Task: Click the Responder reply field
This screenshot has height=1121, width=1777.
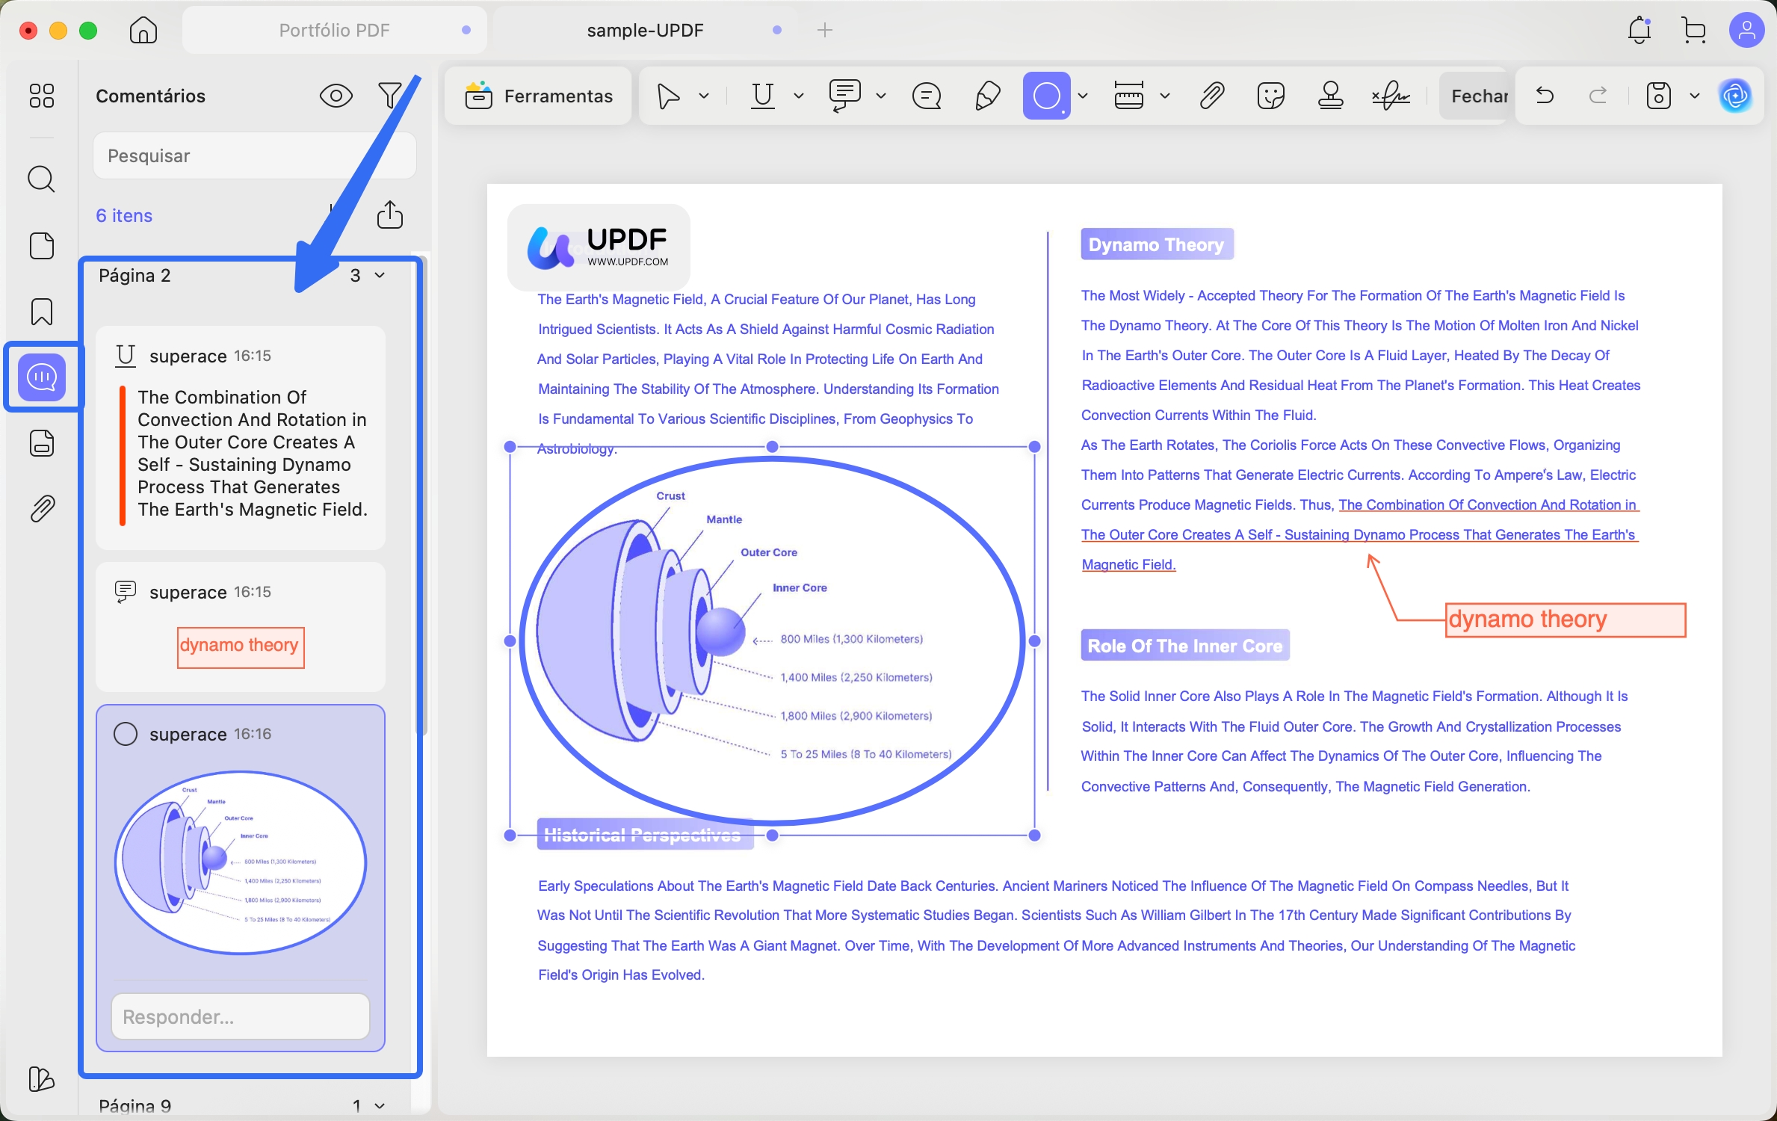Action: point(240,1016)
